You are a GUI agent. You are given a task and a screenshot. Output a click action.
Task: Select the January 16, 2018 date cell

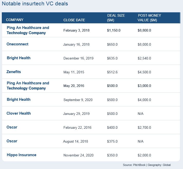coord(76,44)
